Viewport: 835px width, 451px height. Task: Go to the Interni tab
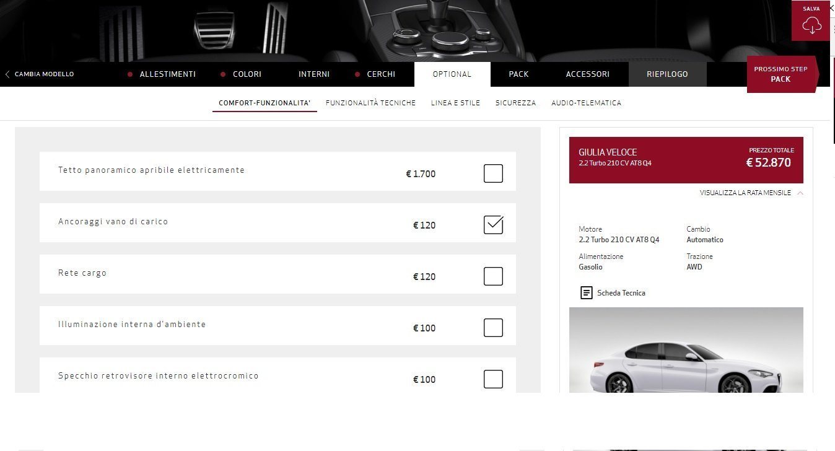point(313,74)
